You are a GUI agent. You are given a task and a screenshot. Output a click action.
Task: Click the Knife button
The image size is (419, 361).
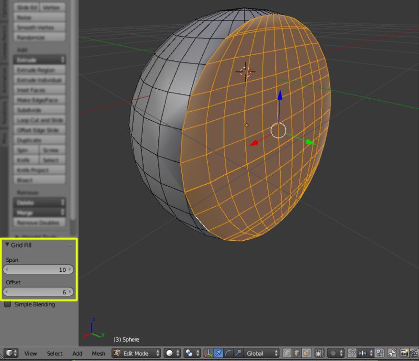click(26, 160)
